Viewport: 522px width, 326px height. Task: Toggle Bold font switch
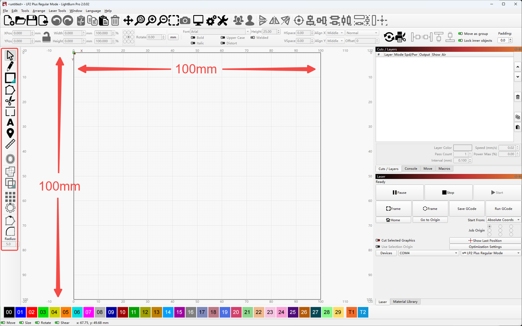[193, 38]
